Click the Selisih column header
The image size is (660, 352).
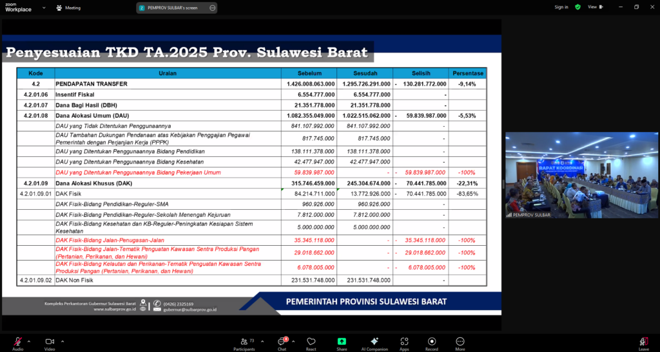point(420,73)
